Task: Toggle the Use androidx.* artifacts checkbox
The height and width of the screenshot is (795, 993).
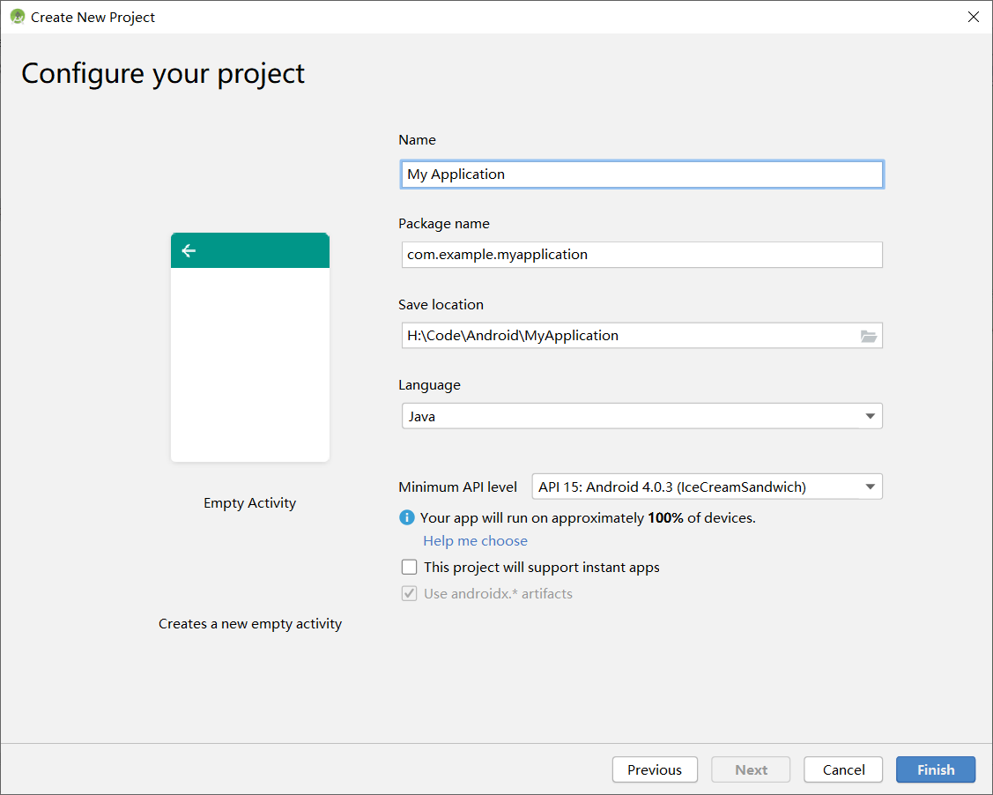Action: [x=409, y=593]
